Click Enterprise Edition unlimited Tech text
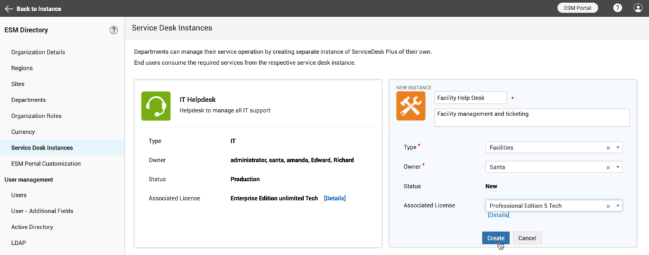649x255 pixels. click(x=274, y=199)
